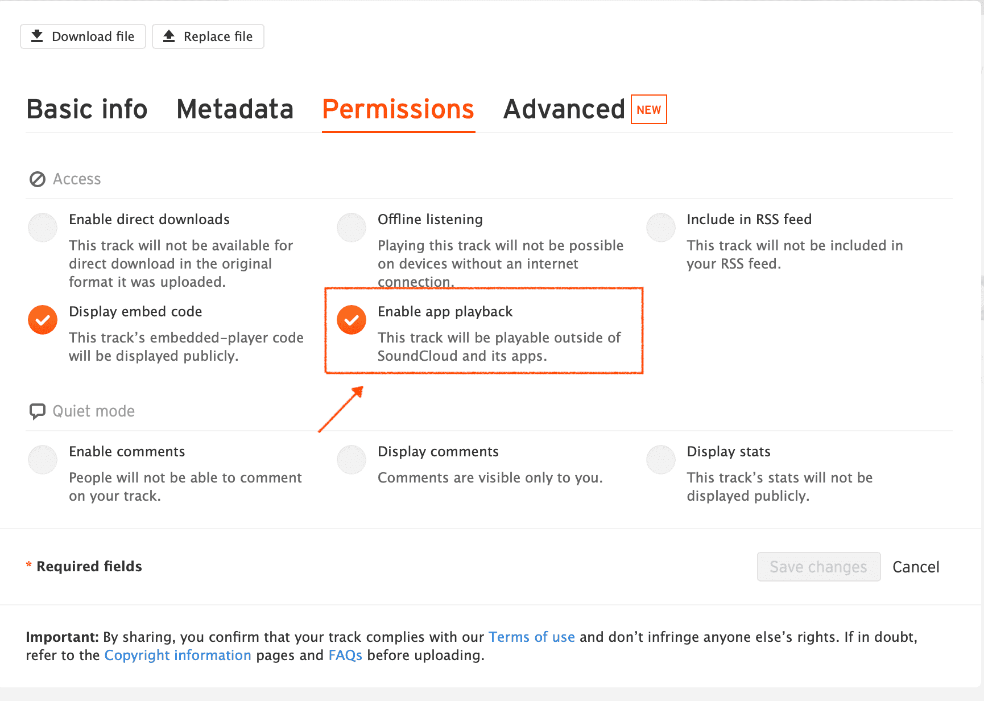Go to the Advanced tab
This screenshot has width=984, height=701.
click(x=564, y=109)
